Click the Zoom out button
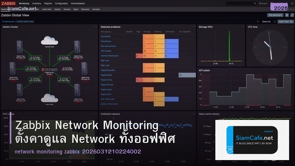295x166 pixels. pos(266,22)
